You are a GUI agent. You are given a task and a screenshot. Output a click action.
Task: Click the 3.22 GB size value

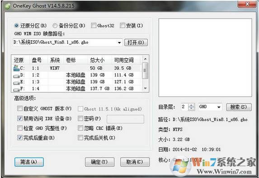pos(181,140)
